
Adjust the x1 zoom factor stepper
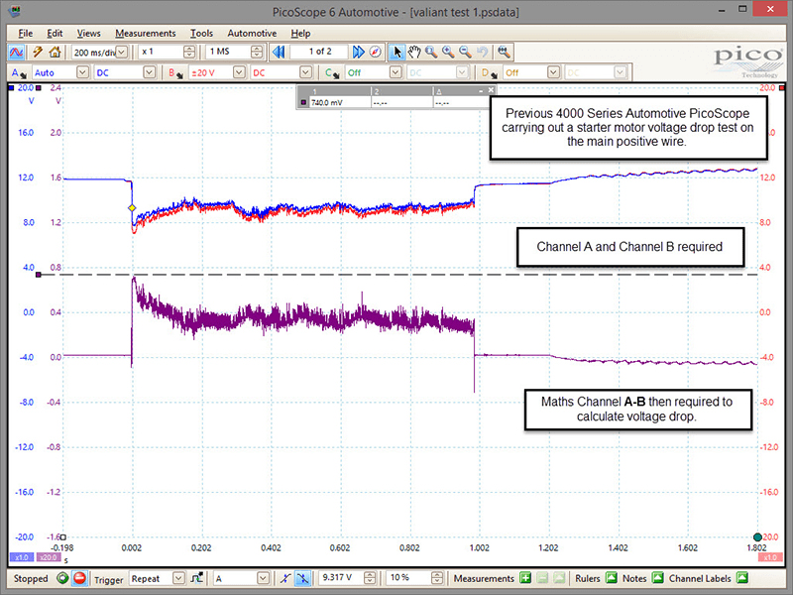[189, 53]
